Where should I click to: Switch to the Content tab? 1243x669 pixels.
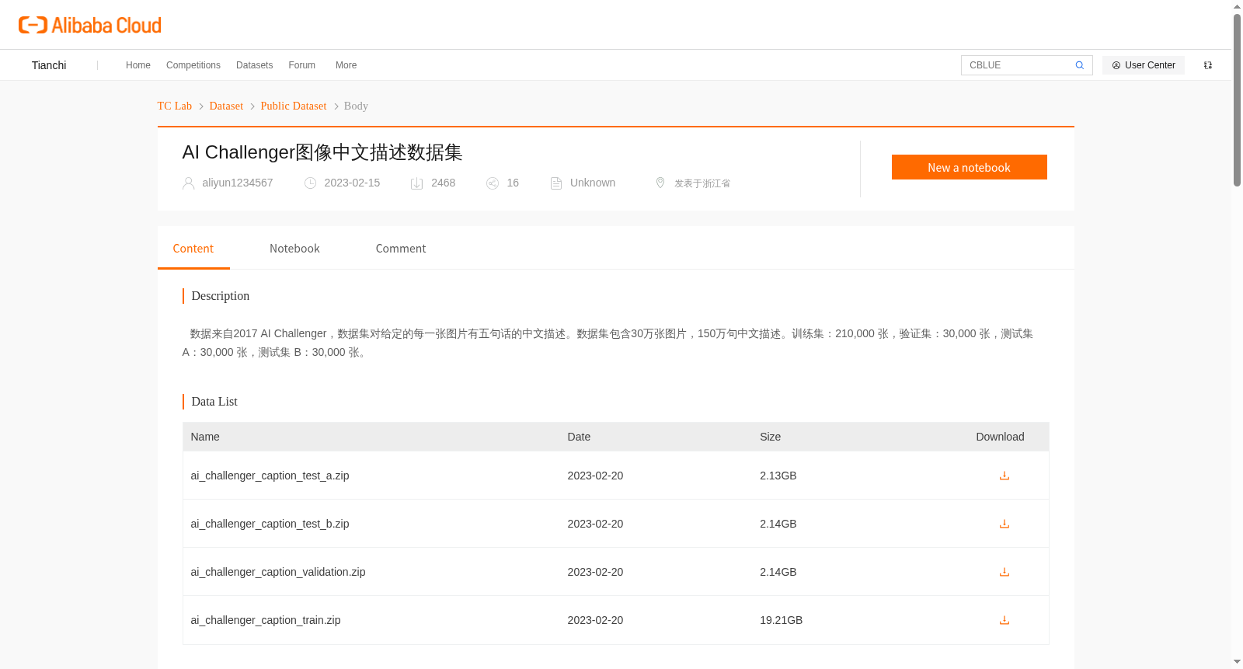pos(193,249)
